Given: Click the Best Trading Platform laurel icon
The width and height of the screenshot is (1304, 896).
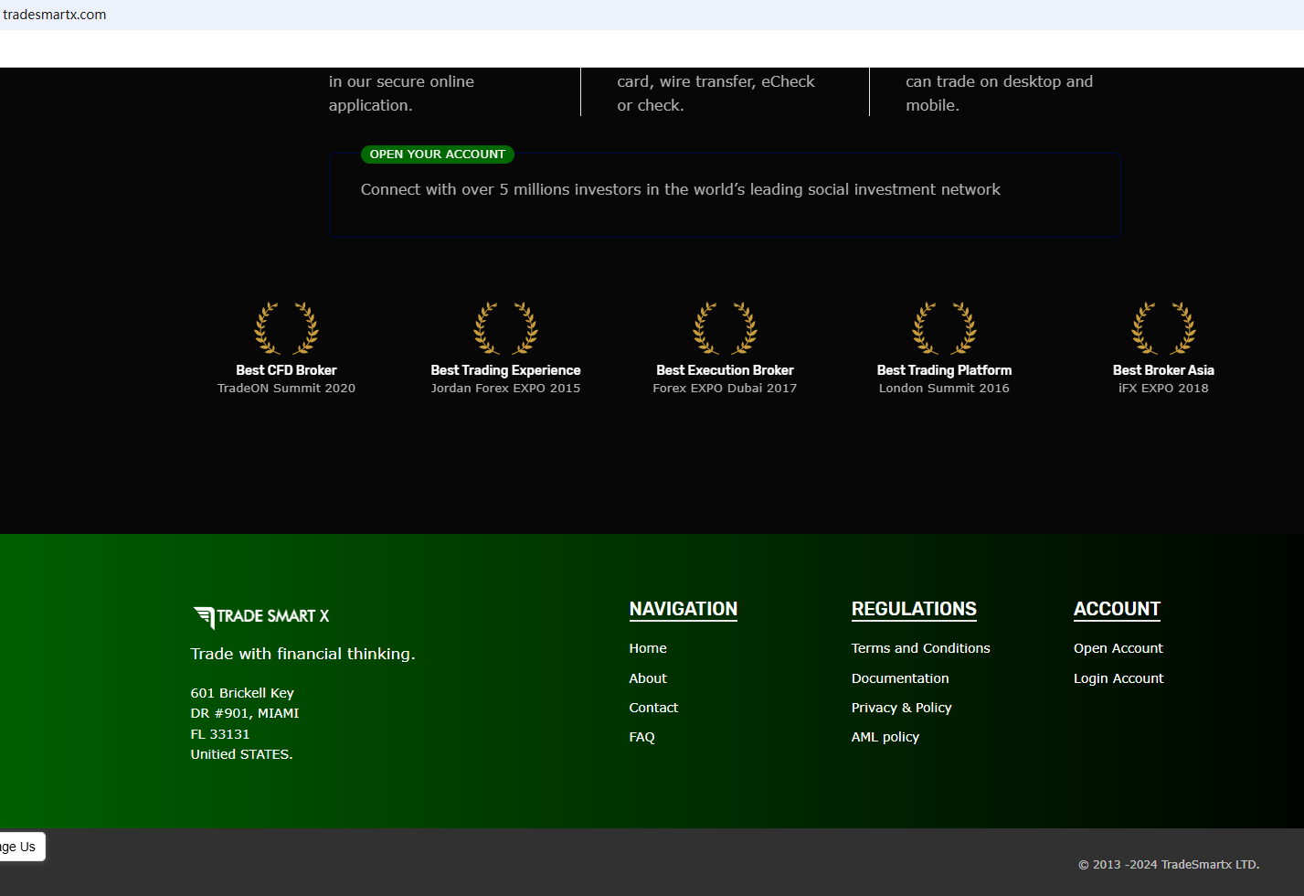Looking at the screenshot, I should (x=944, y=328).
